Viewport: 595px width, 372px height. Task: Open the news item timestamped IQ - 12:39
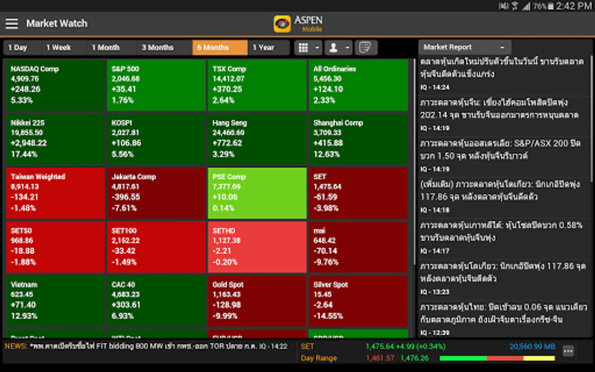[x=504, y=320]
